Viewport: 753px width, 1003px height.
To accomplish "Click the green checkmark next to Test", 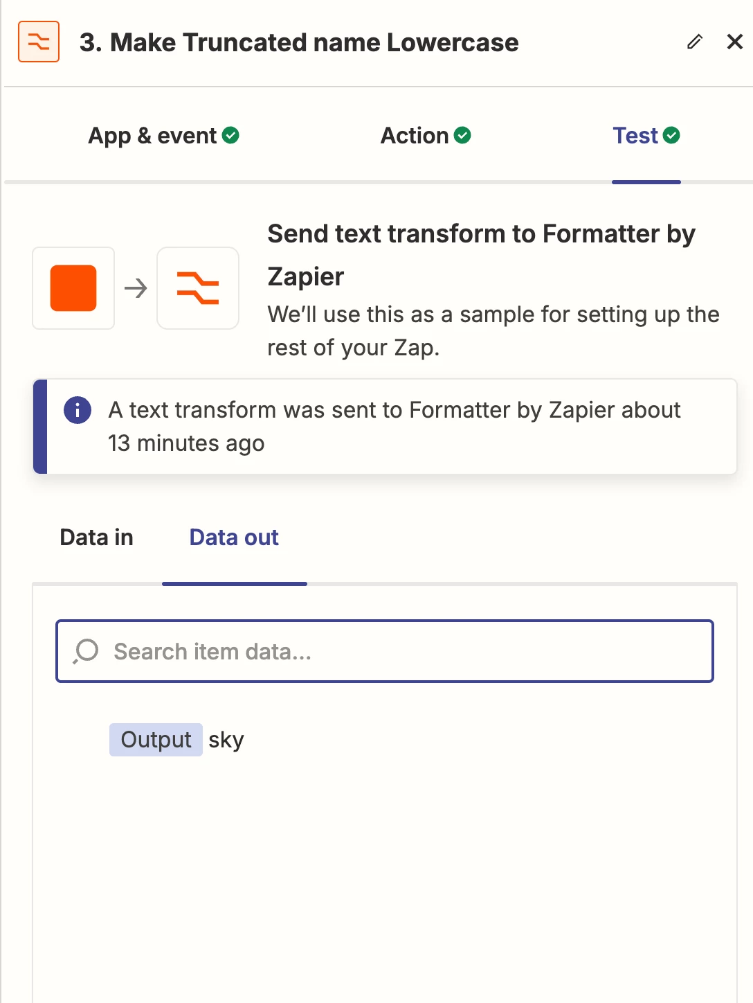I will pos(671,136).
